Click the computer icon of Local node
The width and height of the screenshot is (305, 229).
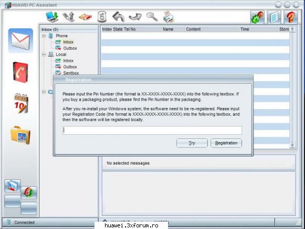click(51, 54)
